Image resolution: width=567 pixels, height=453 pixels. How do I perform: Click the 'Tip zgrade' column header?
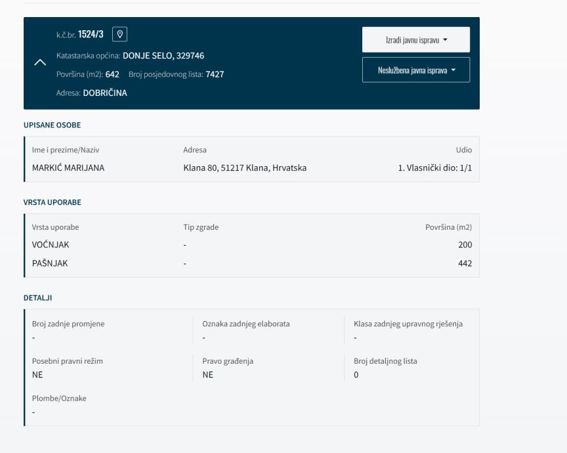point(201,227)
